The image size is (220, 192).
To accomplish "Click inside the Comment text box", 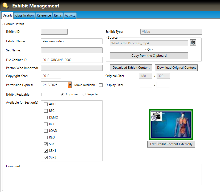I will [121, 174].
